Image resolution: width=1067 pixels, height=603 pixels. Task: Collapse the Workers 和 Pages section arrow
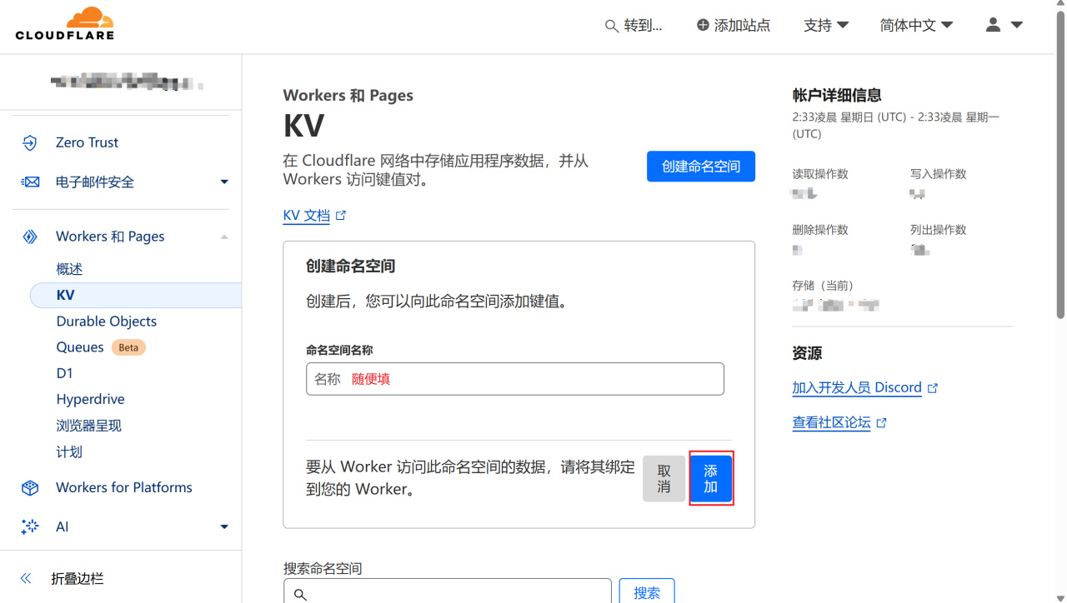click(224, 237)
